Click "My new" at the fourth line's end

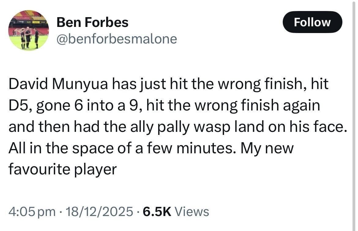[x=267, y=148]
